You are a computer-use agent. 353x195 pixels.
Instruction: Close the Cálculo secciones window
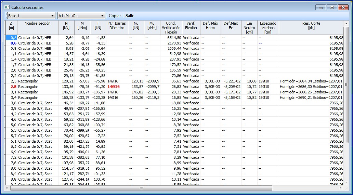(x=343, y=7)
